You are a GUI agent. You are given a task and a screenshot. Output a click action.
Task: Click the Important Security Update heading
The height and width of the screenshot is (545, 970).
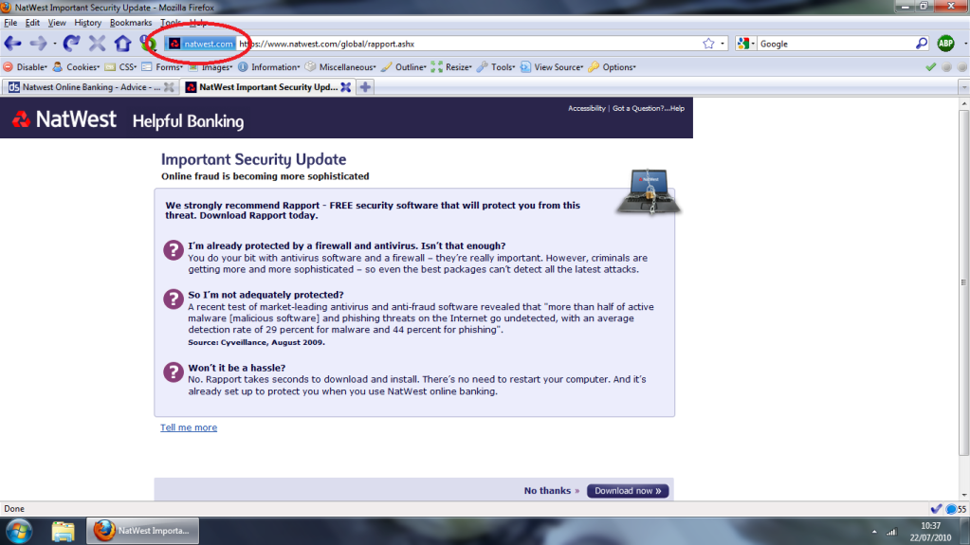(253, 159)
